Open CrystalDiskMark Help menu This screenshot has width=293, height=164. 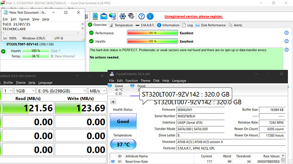click(32, 83)
